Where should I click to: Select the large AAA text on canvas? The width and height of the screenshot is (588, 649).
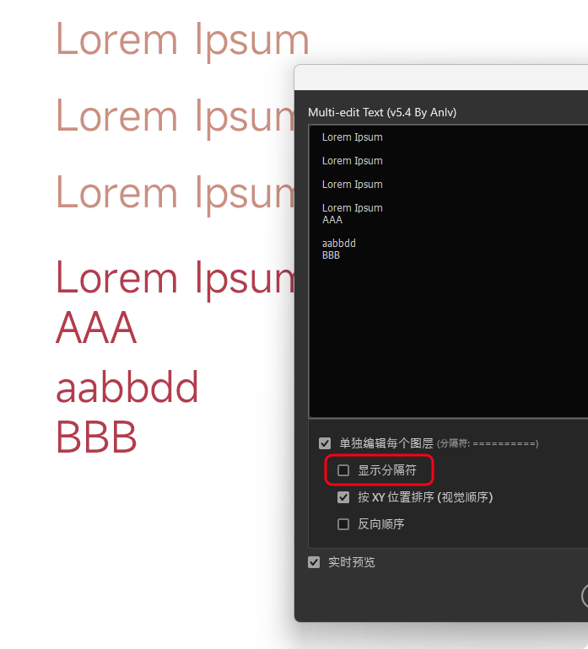(96, 328)
